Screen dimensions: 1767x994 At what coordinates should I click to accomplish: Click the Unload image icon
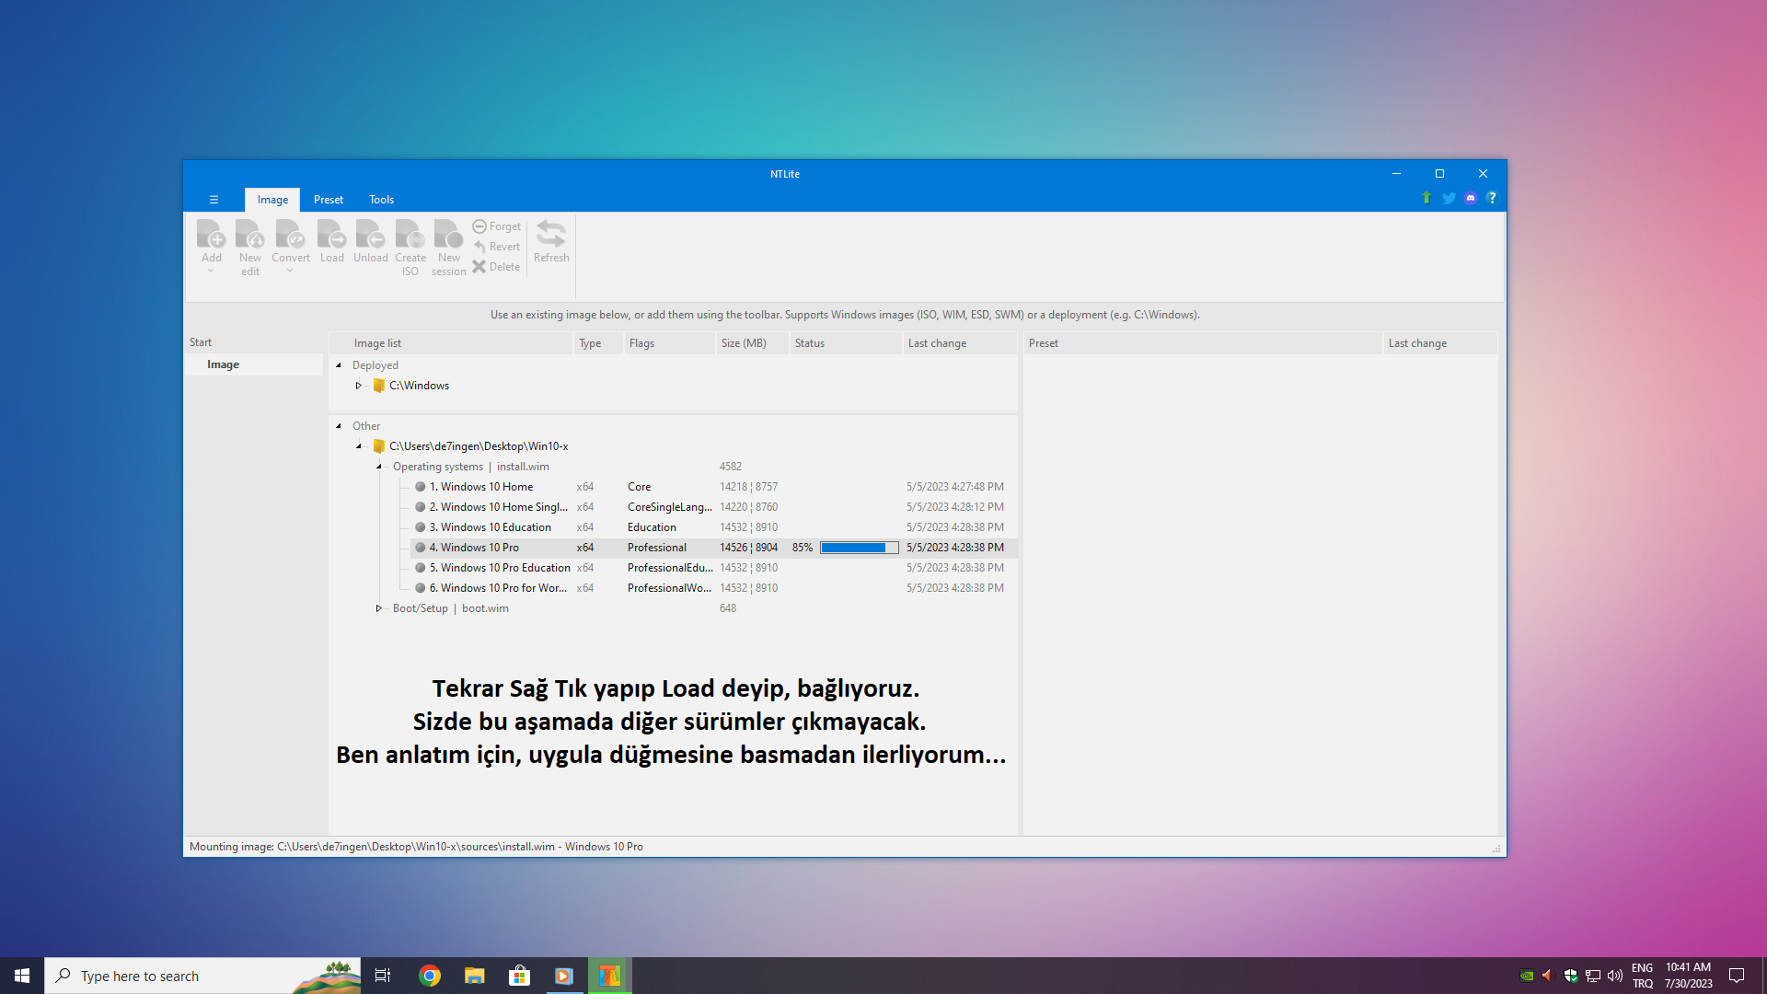370,236
